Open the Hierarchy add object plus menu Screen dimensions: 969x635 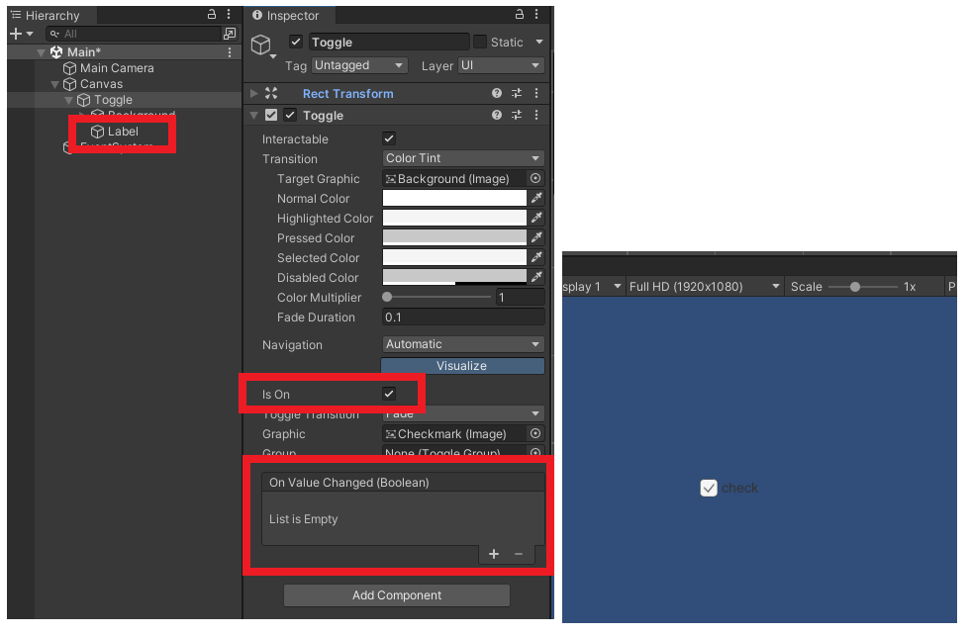pyautogui.click(x=21, y=34)
